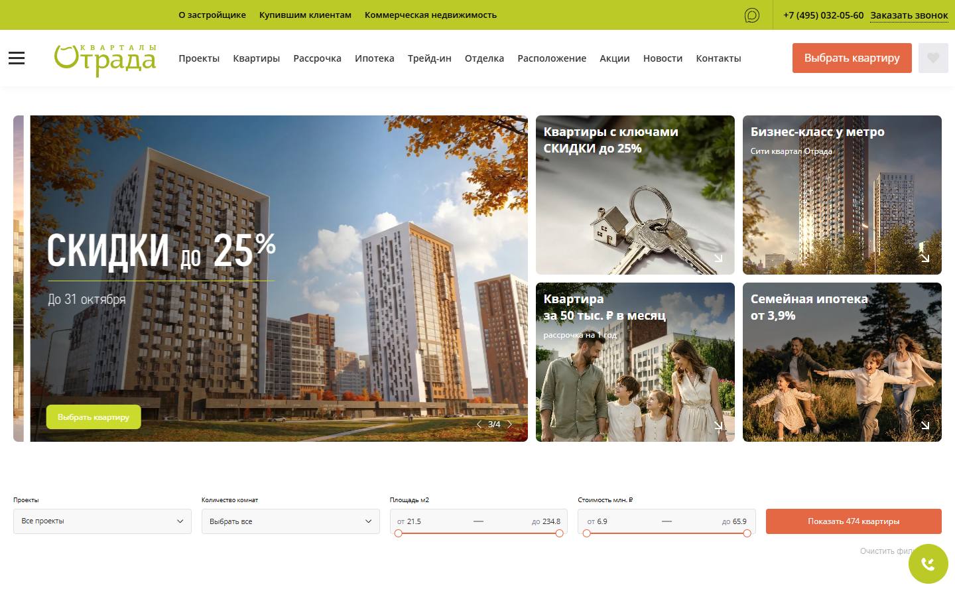Go to Рассрочка section

(x=317, y=58)
